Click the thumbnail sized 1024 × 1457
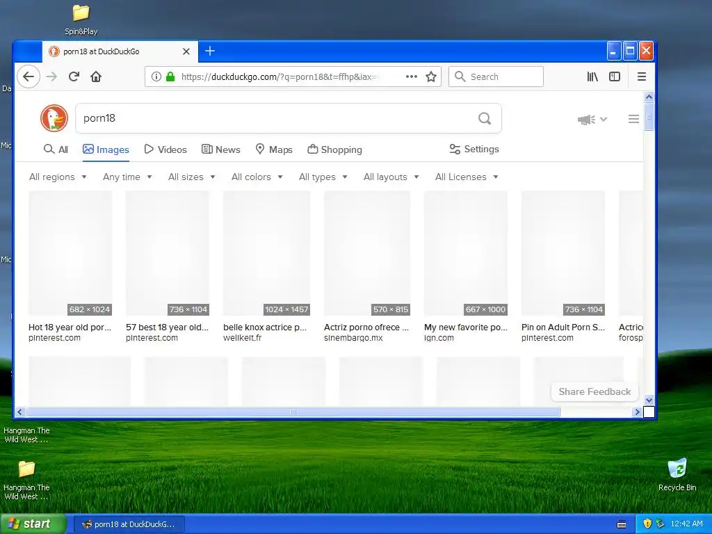Image resolution: width=712 pixels, height=534 pixels. (x=266, y=253)
